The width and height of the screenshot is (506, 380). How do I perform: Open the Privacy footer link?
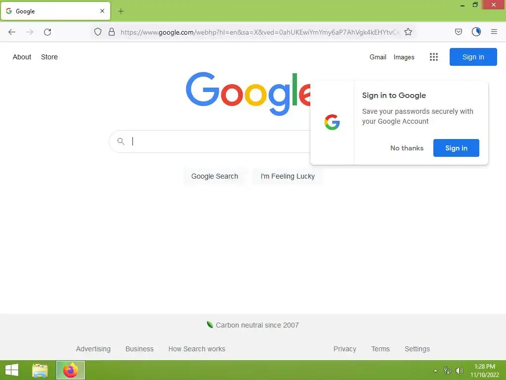click(x=344, y=349)
